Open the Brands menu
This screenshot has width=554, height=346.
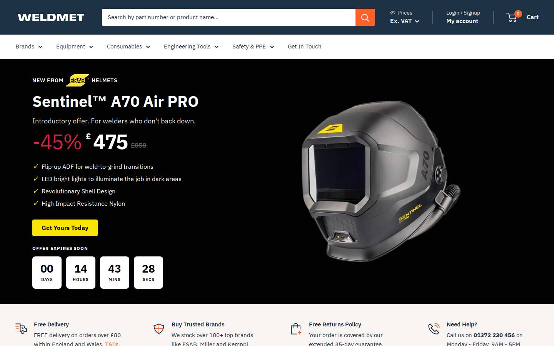pos(29,47)
